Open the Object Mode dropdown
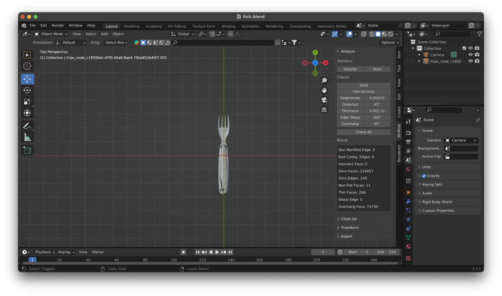502x296 pixels. [51, 34]
